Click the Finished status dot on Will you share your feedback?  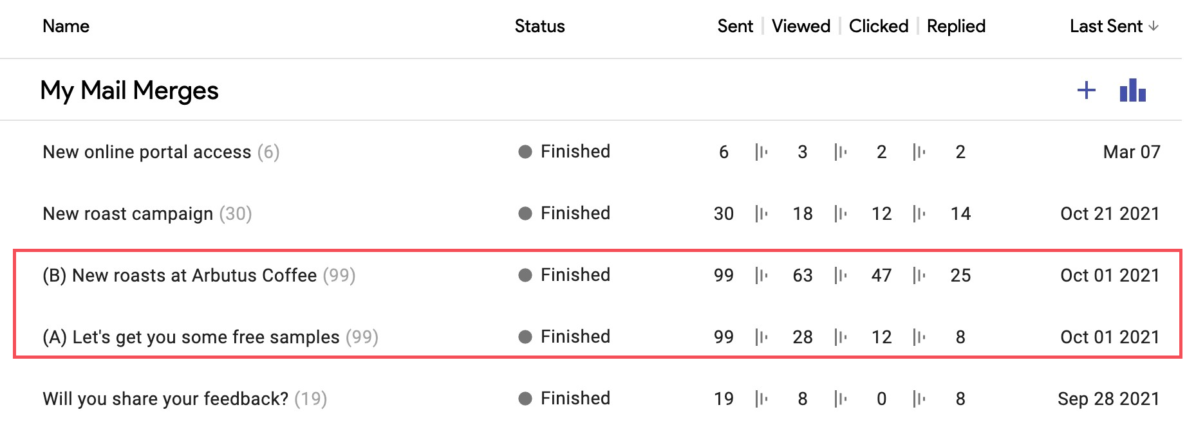pos(526,398)
